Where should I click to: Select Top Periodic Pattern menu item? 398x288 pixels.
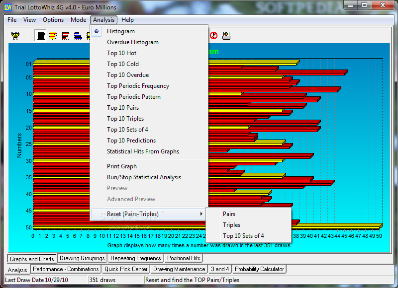click(x=149, y=97)
